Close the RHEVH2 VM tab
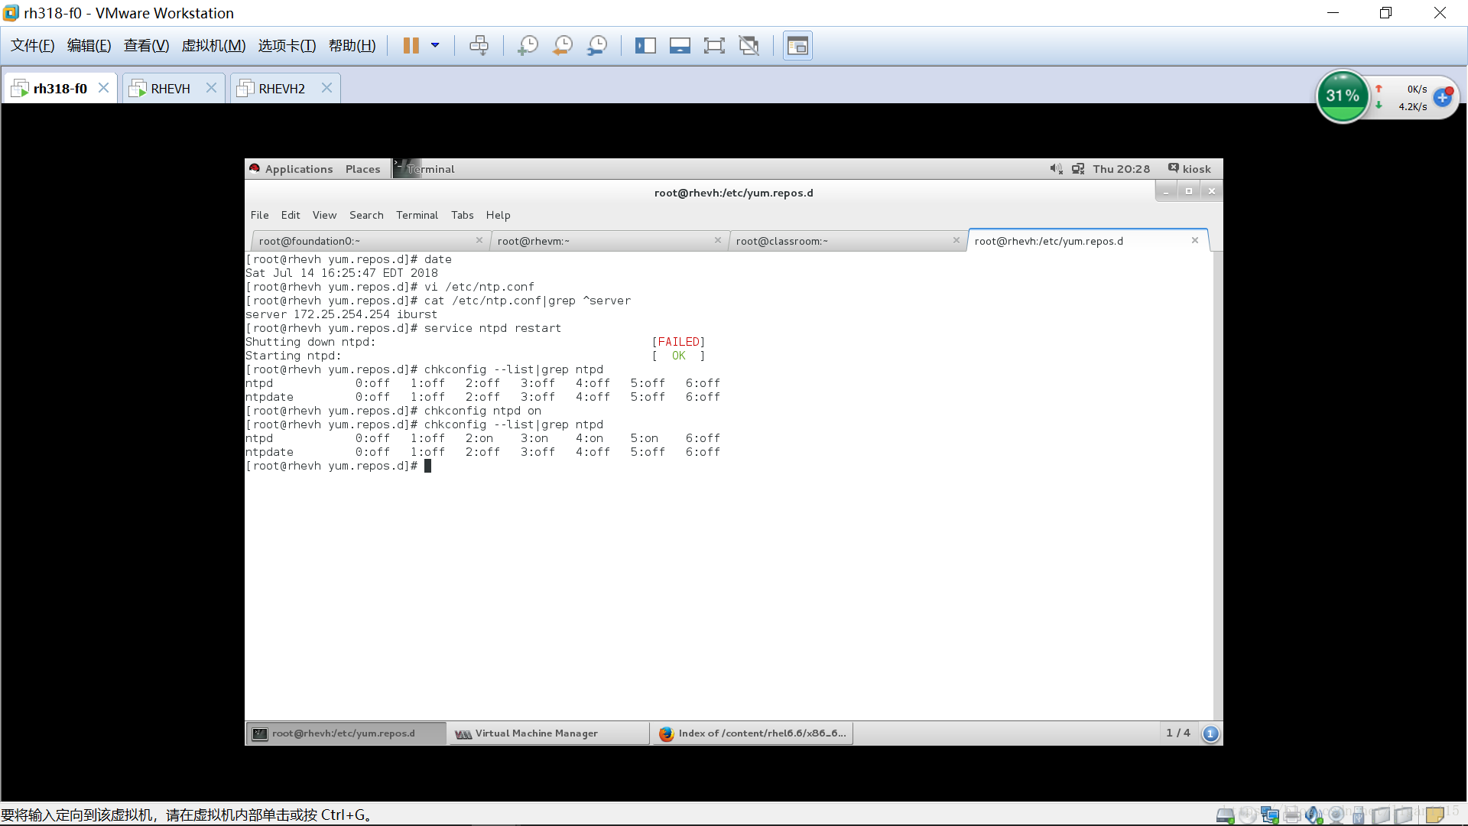Screen dimensions: 1468x826 tap(326, 88)
